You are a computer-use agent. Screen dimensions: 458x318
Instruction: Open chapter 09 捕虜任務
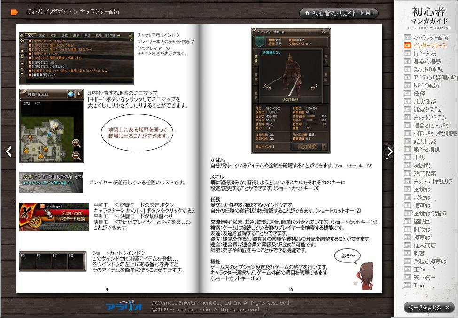420,102
